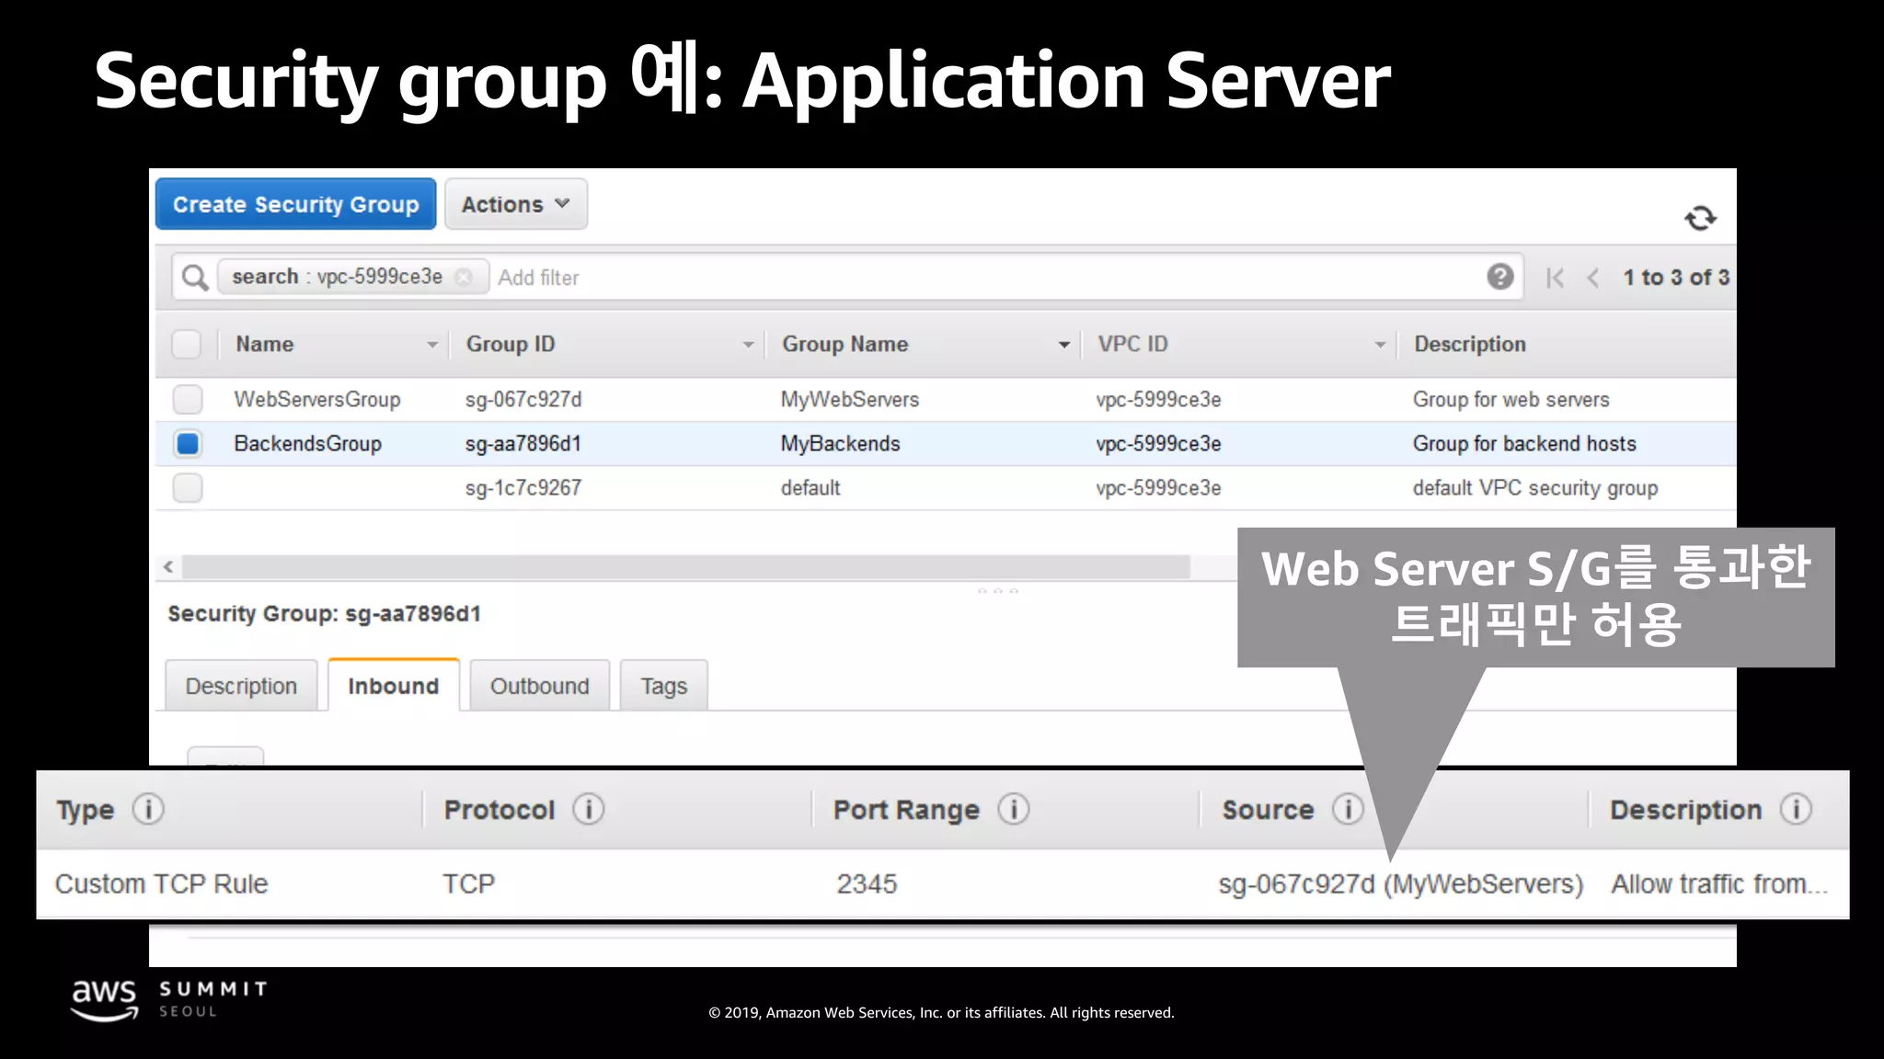Click 'Group for web servers' description
The image size is (1884, 1059).
click(x=1511, y=399)
